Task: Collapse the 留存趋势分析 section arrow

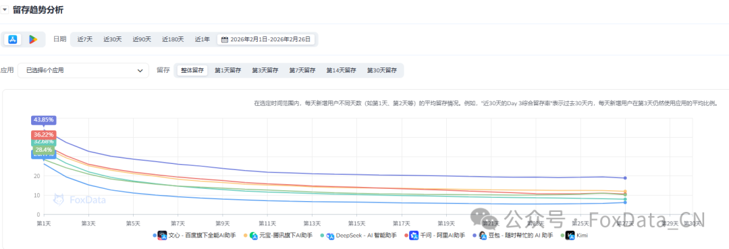Action: tap(5, 9)
